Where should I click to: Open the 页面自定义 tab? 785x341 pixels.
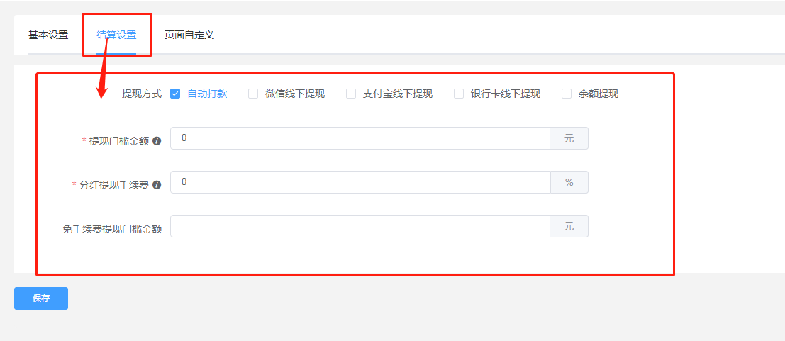tap(189, 35)
